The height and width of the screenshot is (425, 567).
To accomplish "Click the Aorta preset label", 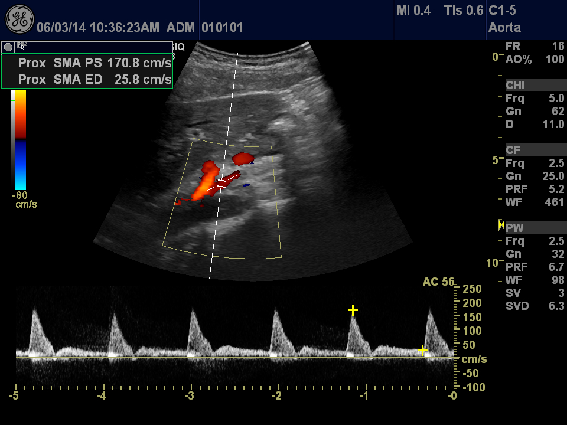I will point(504,27).
